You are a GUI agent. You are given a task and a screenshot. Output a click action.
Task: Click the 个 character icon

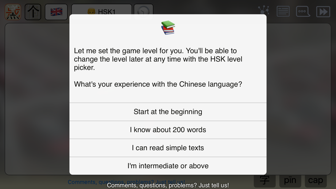click(x=33, y=12)
